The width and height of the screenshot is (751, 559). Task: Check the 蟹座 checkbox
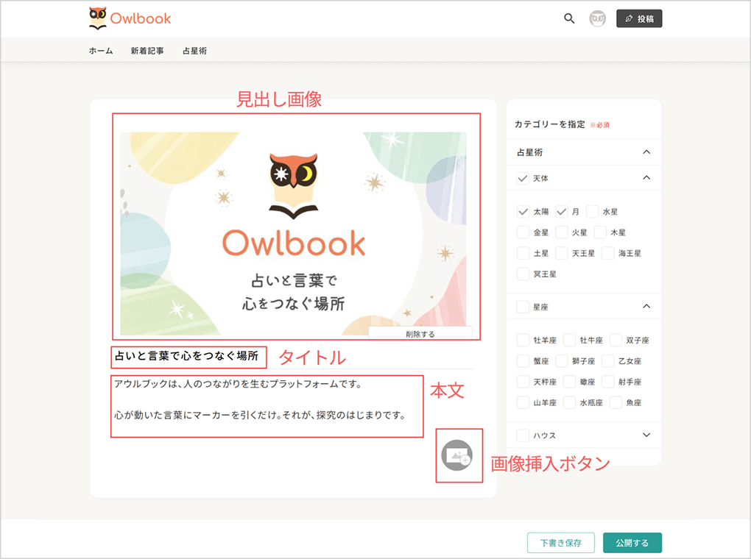[523, 361]
